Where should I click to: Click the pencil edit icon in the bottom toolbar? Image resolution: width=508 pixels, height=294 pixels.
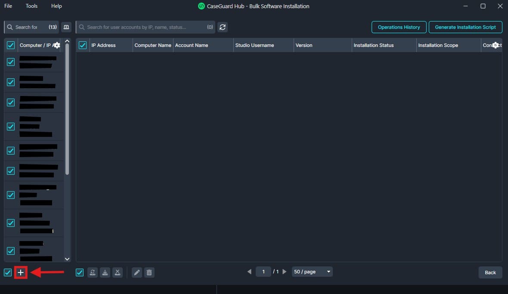[137, 272]
